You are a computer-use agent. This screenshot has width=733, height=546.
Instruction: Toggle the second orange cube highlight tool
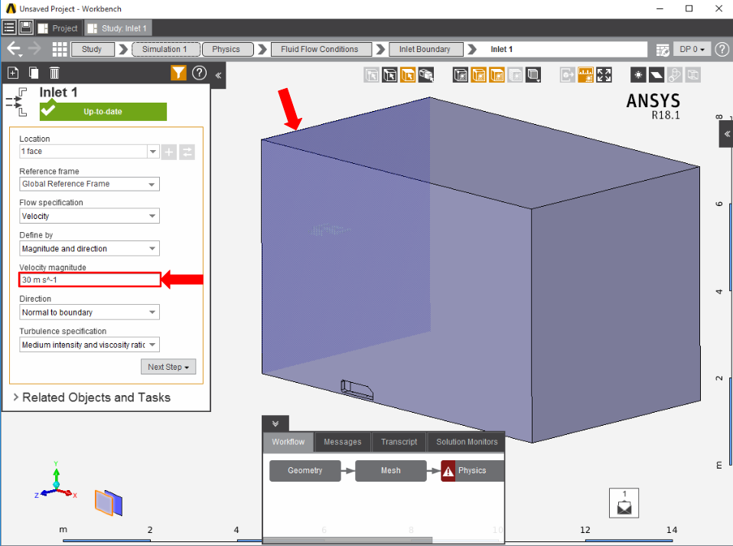coord(497,75)
